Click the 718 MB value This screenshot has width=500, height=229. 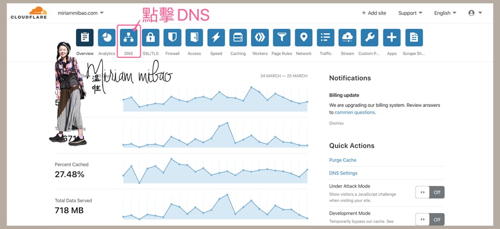point(69,211)
